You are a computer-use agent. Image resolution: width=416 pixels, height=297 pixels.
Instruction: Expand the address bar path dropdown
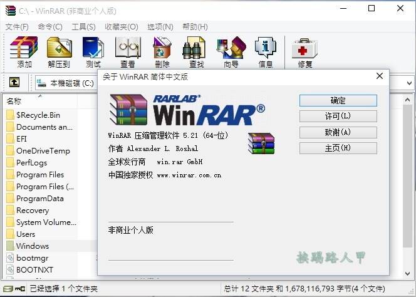(x=409, y=83)
